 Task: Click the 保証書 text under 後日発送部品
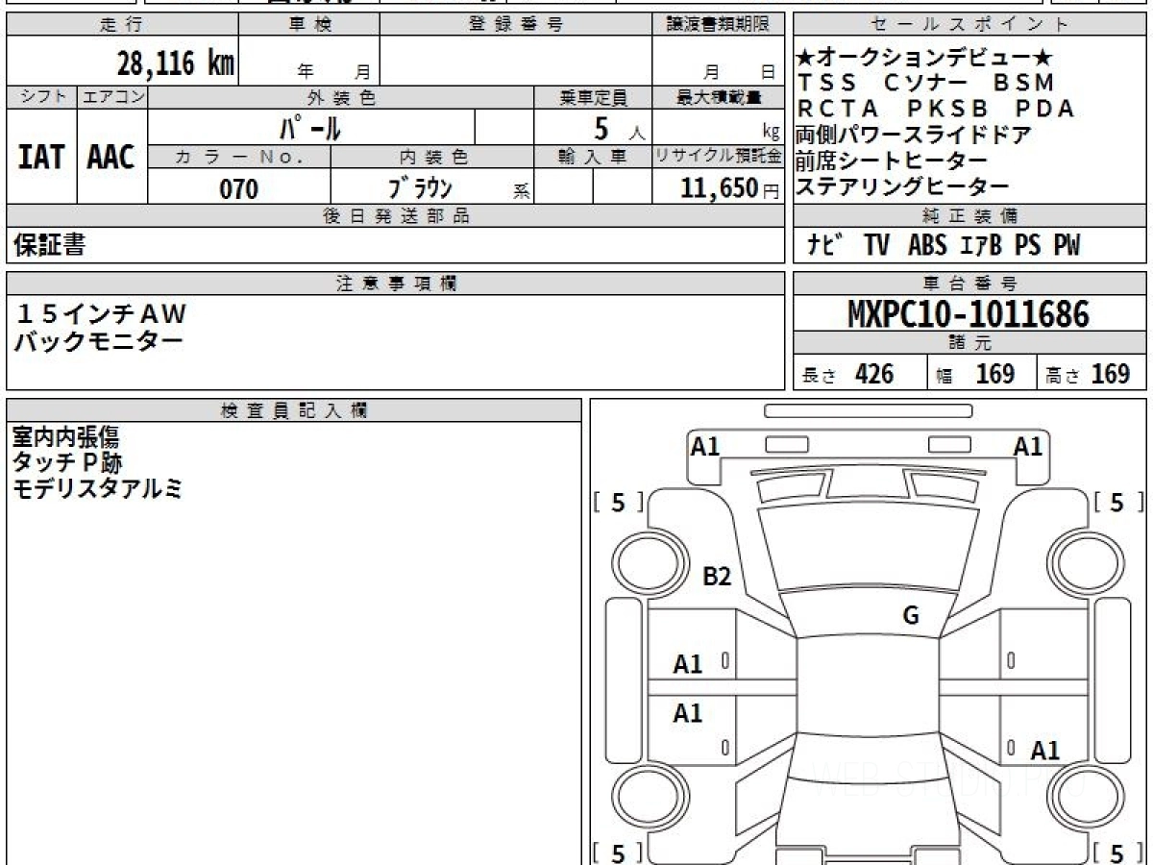49,246
